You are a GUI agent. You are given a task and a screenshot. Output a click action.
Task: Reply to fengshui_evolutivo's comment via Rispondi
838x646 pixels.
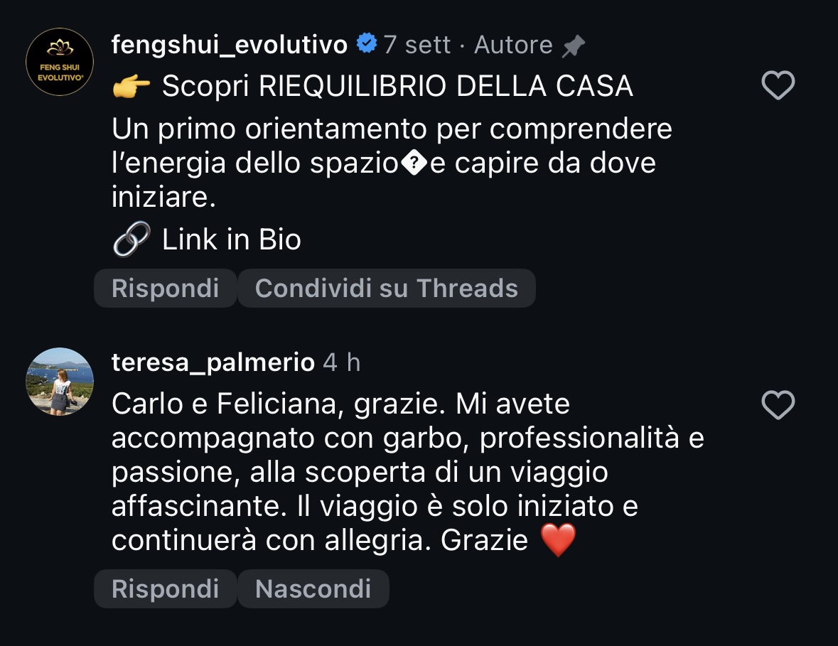[x=165, y=289]
